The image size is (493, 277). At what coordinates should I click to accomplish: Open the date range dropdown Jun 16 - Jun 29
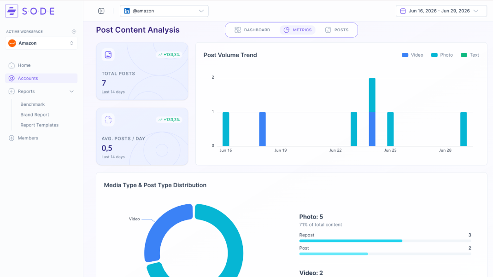(441, 11)
